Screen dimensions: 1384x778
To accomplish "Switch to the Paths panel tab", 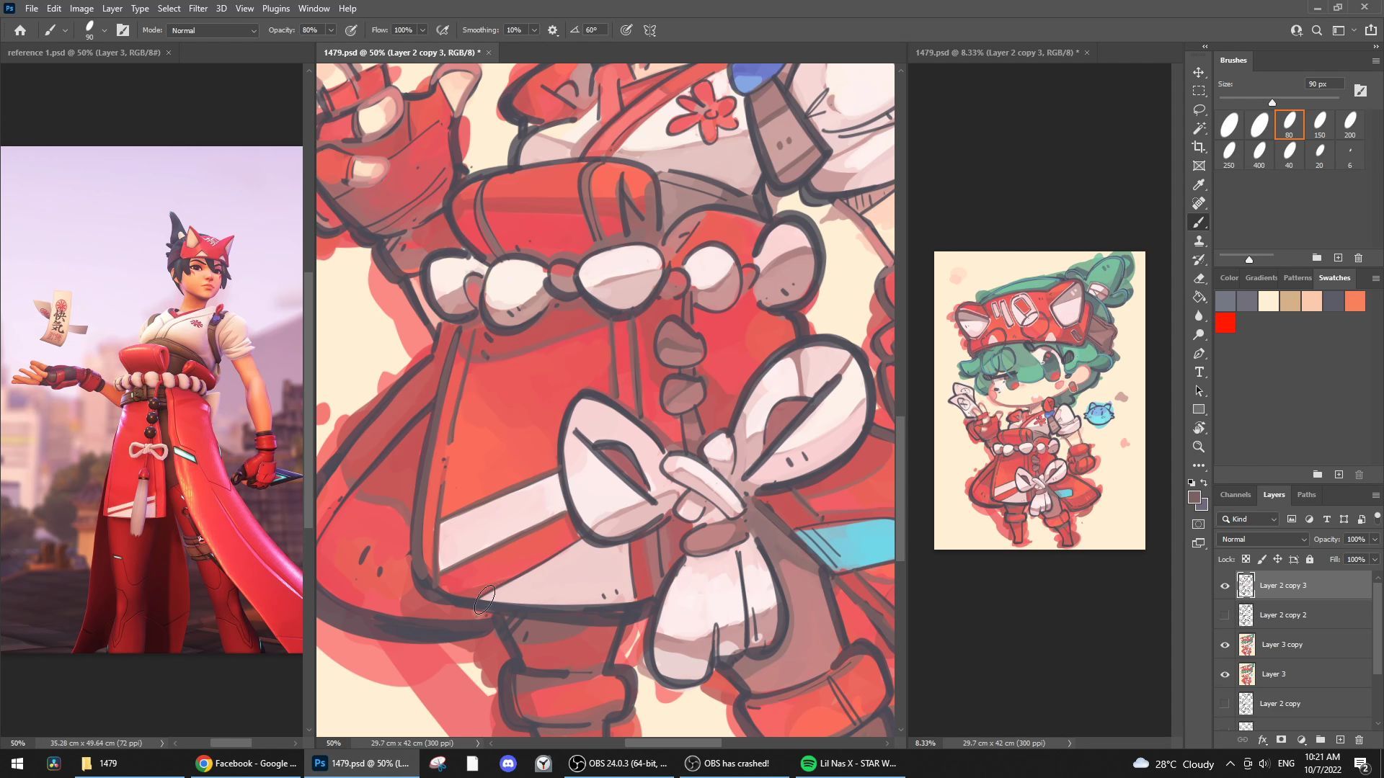I will [1306, 495].
